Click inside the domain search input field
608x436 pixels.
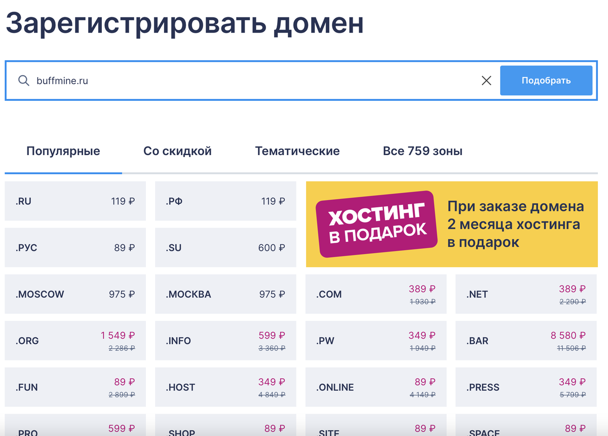pos(203,80)
